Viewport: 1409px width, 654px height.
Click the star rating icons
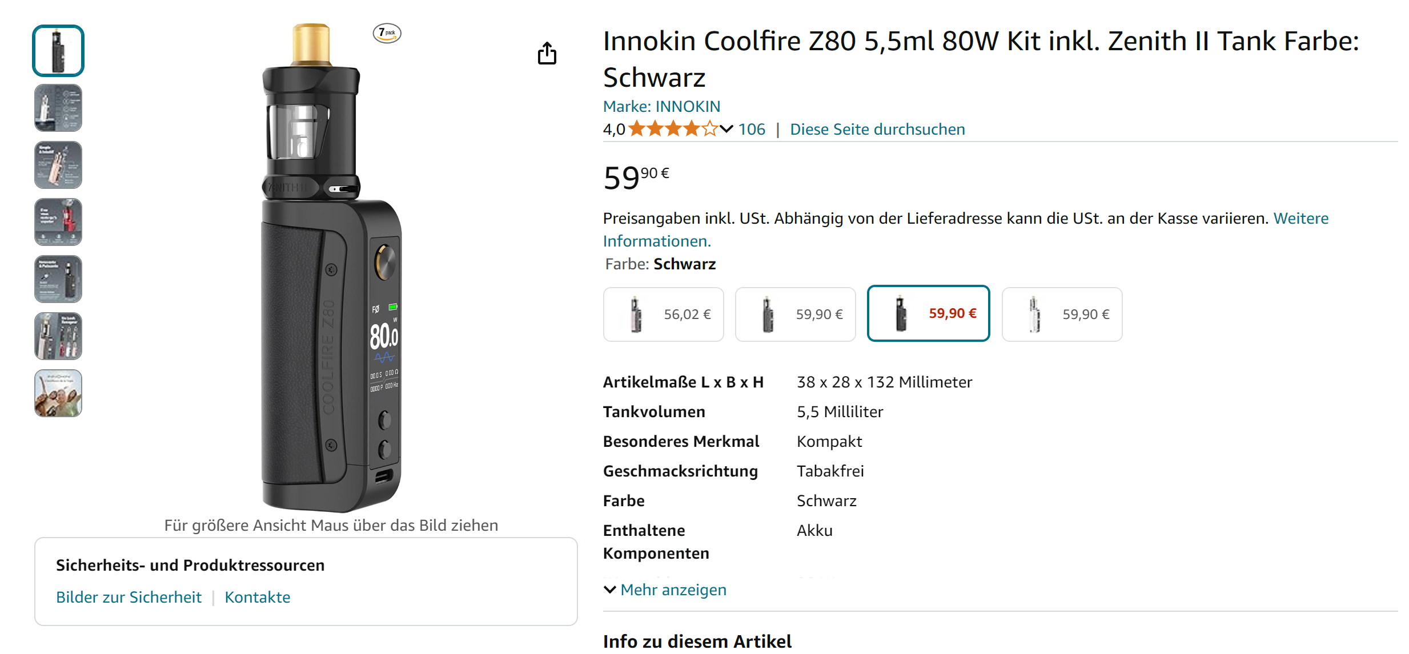point(672,130)
